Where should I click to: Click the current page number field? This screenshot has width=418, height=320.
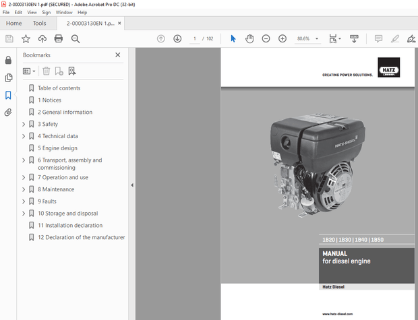(195, 39)
